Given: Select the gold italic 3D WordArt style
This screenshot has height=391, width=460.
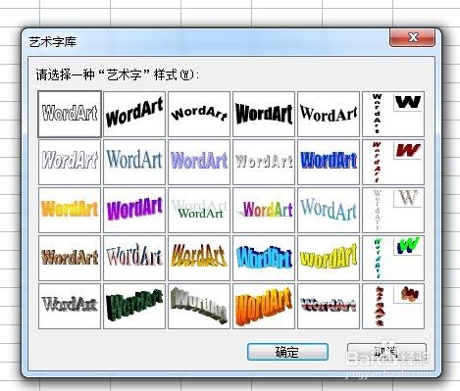Looking at the screenshot, I should [199, 258].
